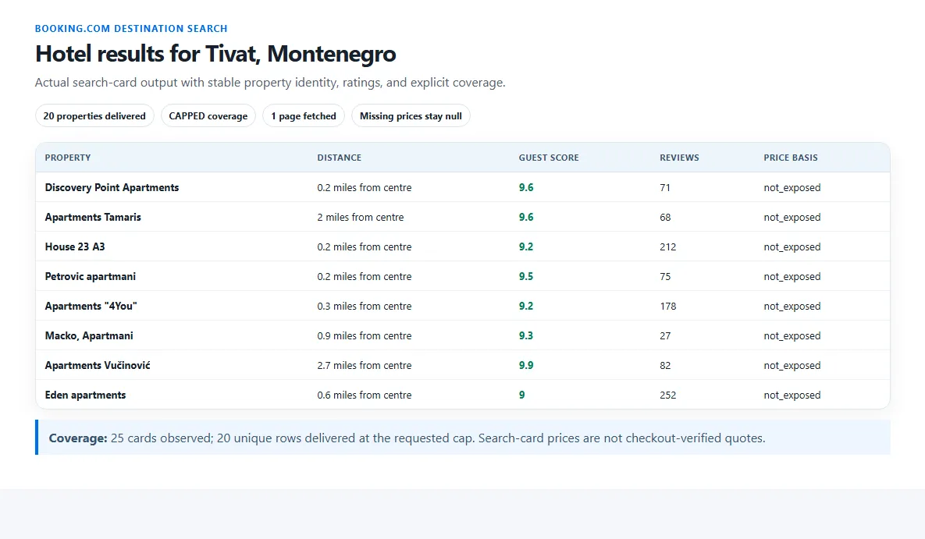This screenshot has height=539, width=925.
Task: Click the review count 178
Action: [667, 306]
